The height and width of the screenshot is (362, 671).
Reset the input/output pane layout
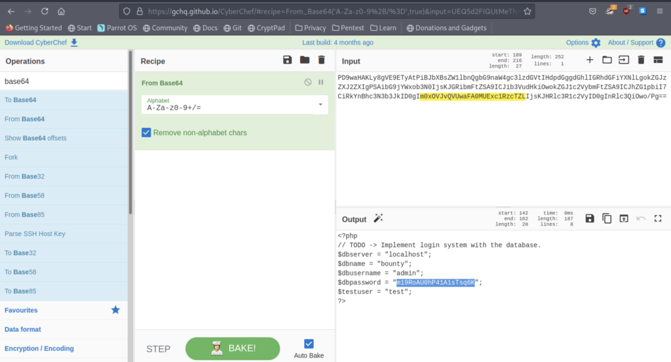click(x=658, y=60)
